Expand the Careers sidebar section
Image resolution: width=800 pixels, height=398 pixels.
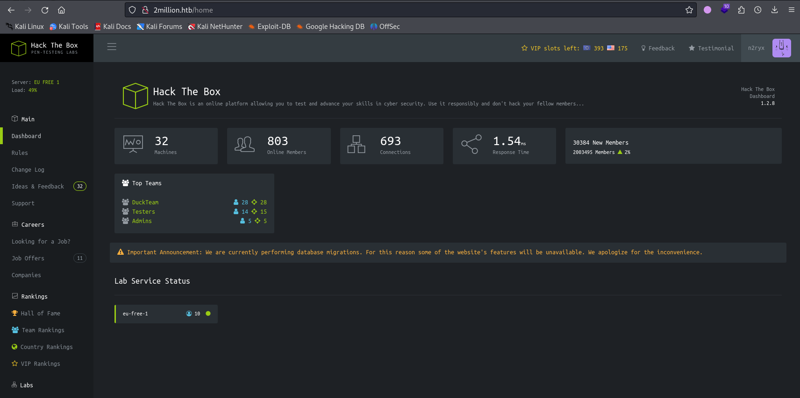coord(28,224)
